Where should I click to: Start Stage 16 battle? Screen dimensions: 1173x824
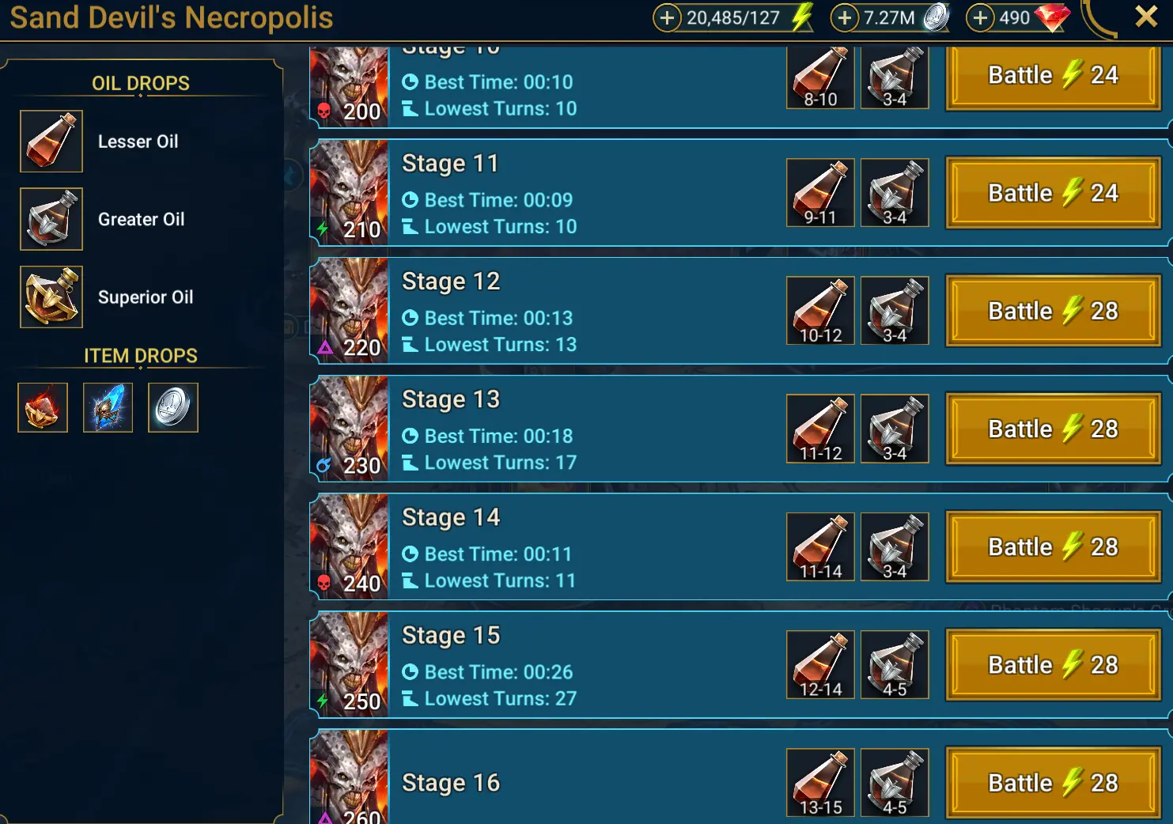(1053, 783)
